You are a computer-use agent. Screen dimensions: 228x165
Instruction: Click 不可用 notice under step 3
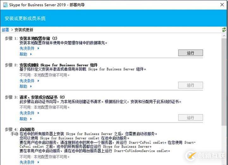pos(45,107)
